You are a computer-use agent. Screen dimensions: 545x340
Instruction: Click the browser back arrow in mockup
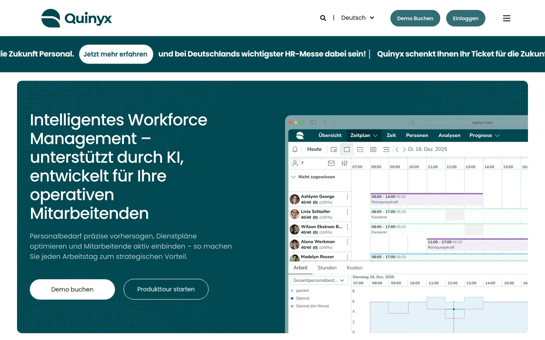pyautogui.click(x=325, y=122)
